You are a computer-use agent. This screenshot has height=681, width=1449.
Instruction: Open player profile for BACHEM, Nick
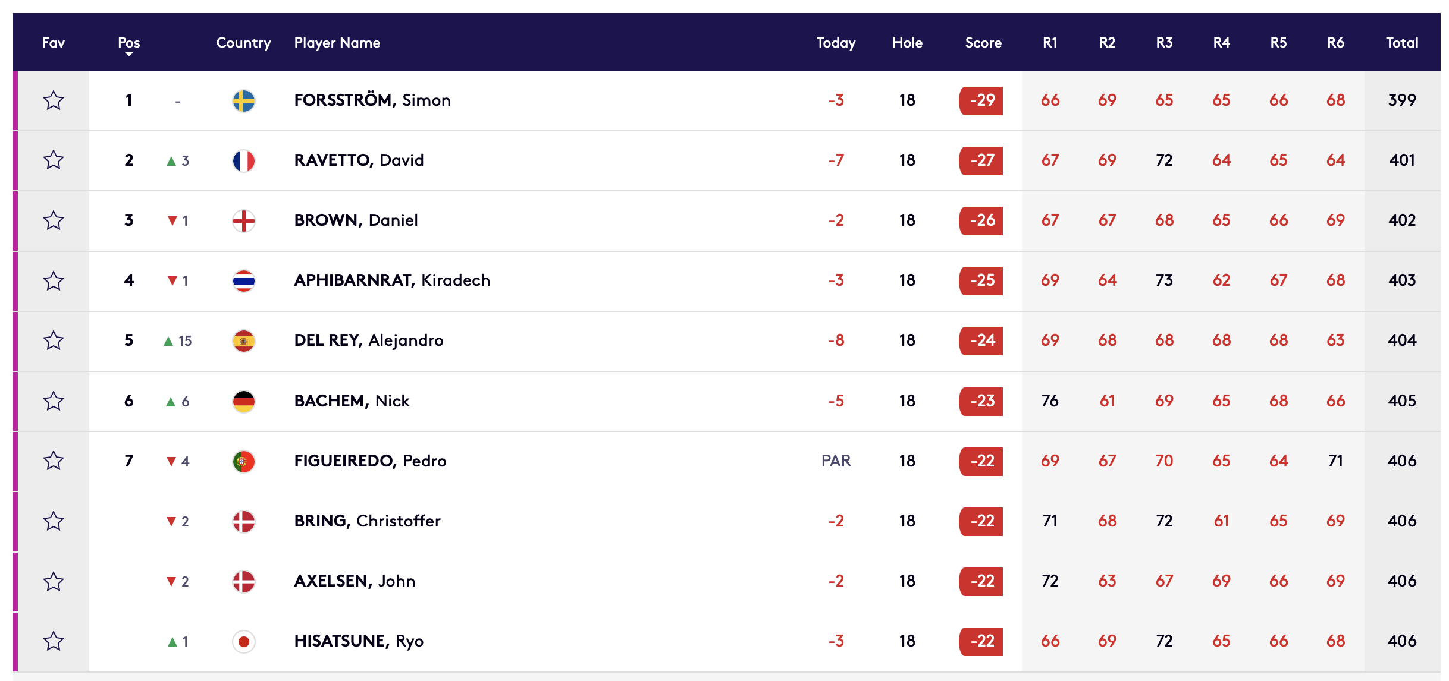click(x=352, y=401)
